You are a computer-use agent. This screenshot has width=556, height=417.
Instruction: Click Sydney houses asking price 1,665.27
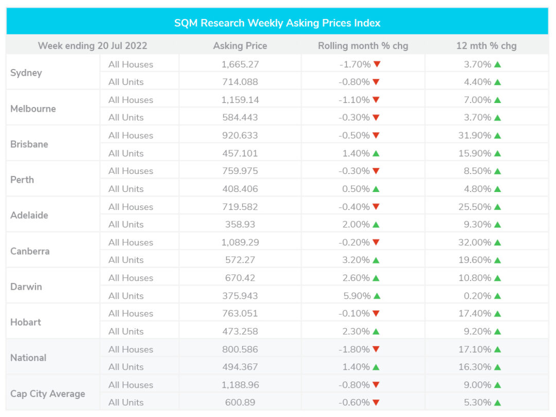[240, 64]
